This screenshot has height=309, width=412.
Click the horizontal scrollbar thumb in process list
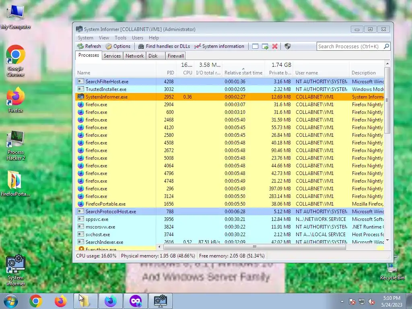(x=254, y=247)
